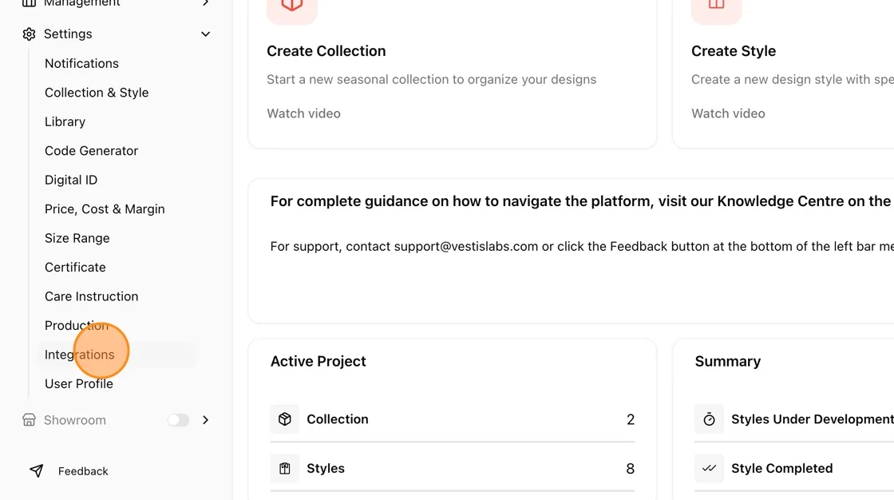This screenshot has width=894, height=500.
Task: Click the Create Collection box icon
Action: coord(292,6)
